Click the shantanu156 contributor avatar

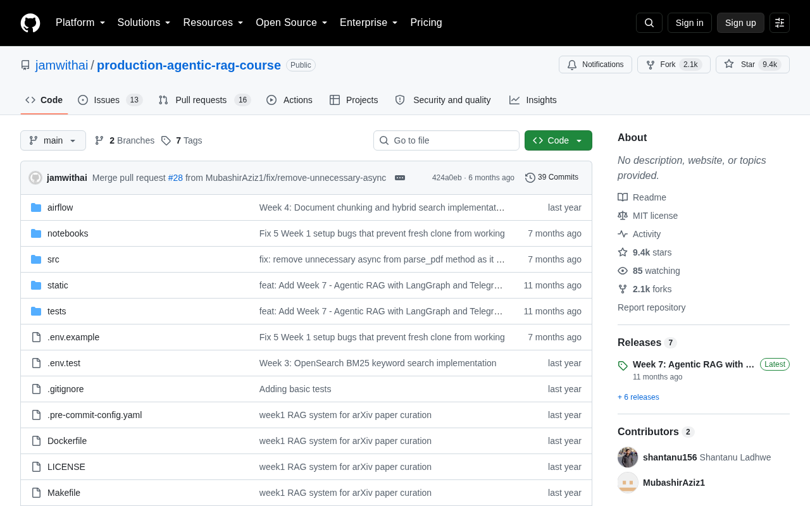(x=628, y=457)
